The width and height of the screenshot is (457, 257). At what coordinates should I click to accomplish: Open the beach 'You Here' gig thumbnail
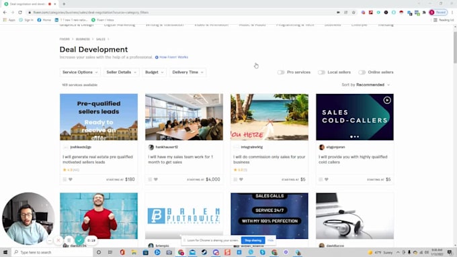269,117
